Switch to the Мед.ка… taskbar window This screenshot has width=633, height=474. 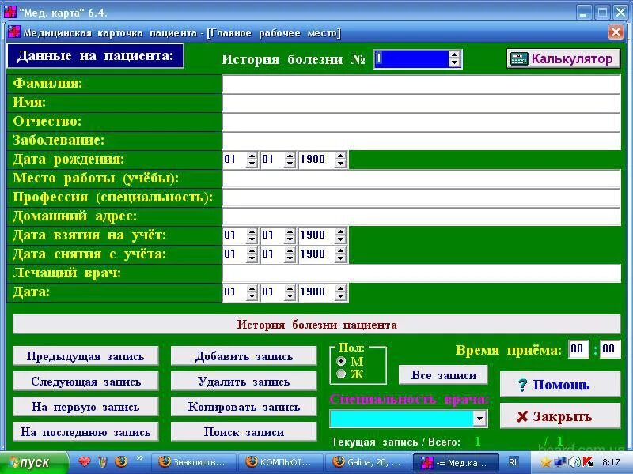(456, 462)
